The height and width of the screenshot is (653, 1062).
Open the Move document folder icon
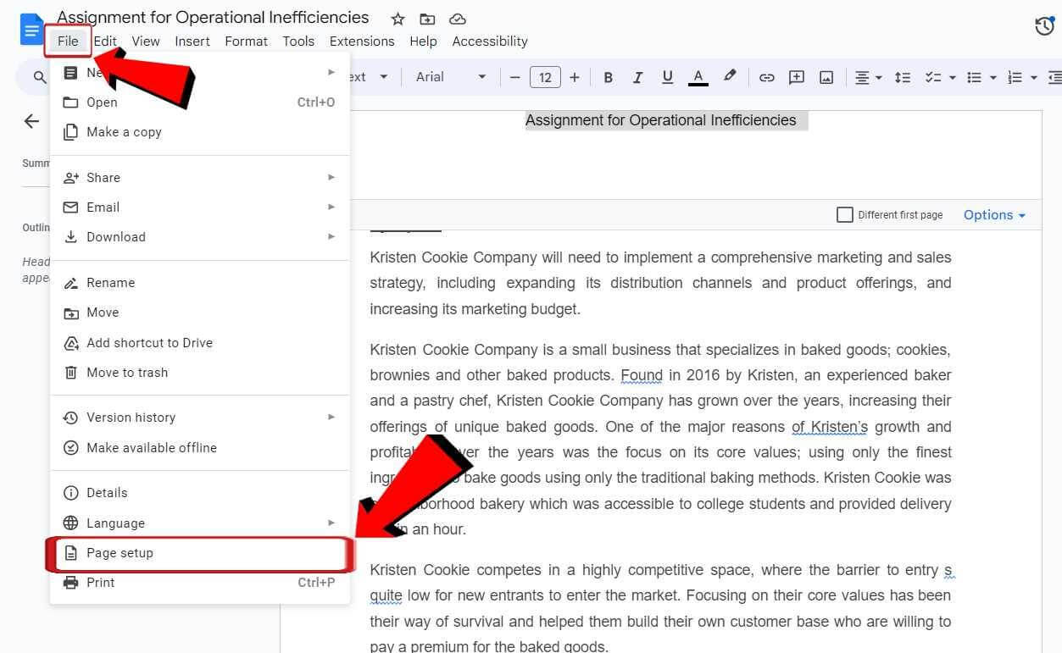426,18
